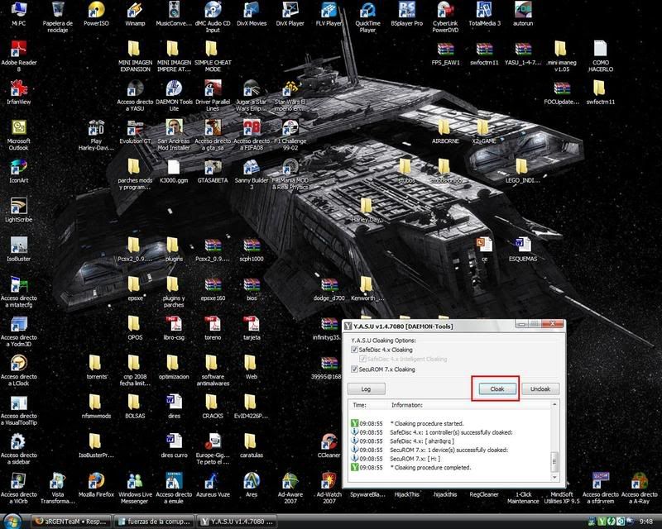Launch Ad-Aware 2007 icon
This screenshot has width=662, height=529.
[x=290, y=488]
